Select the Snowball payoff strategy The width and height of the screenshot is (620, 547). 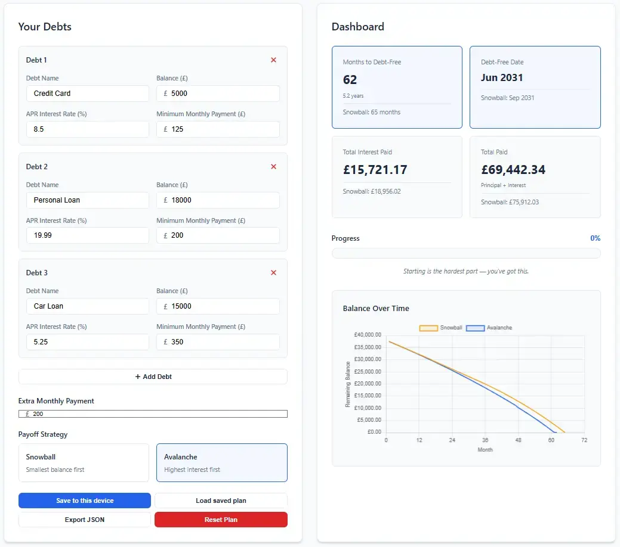coord(84,462)
